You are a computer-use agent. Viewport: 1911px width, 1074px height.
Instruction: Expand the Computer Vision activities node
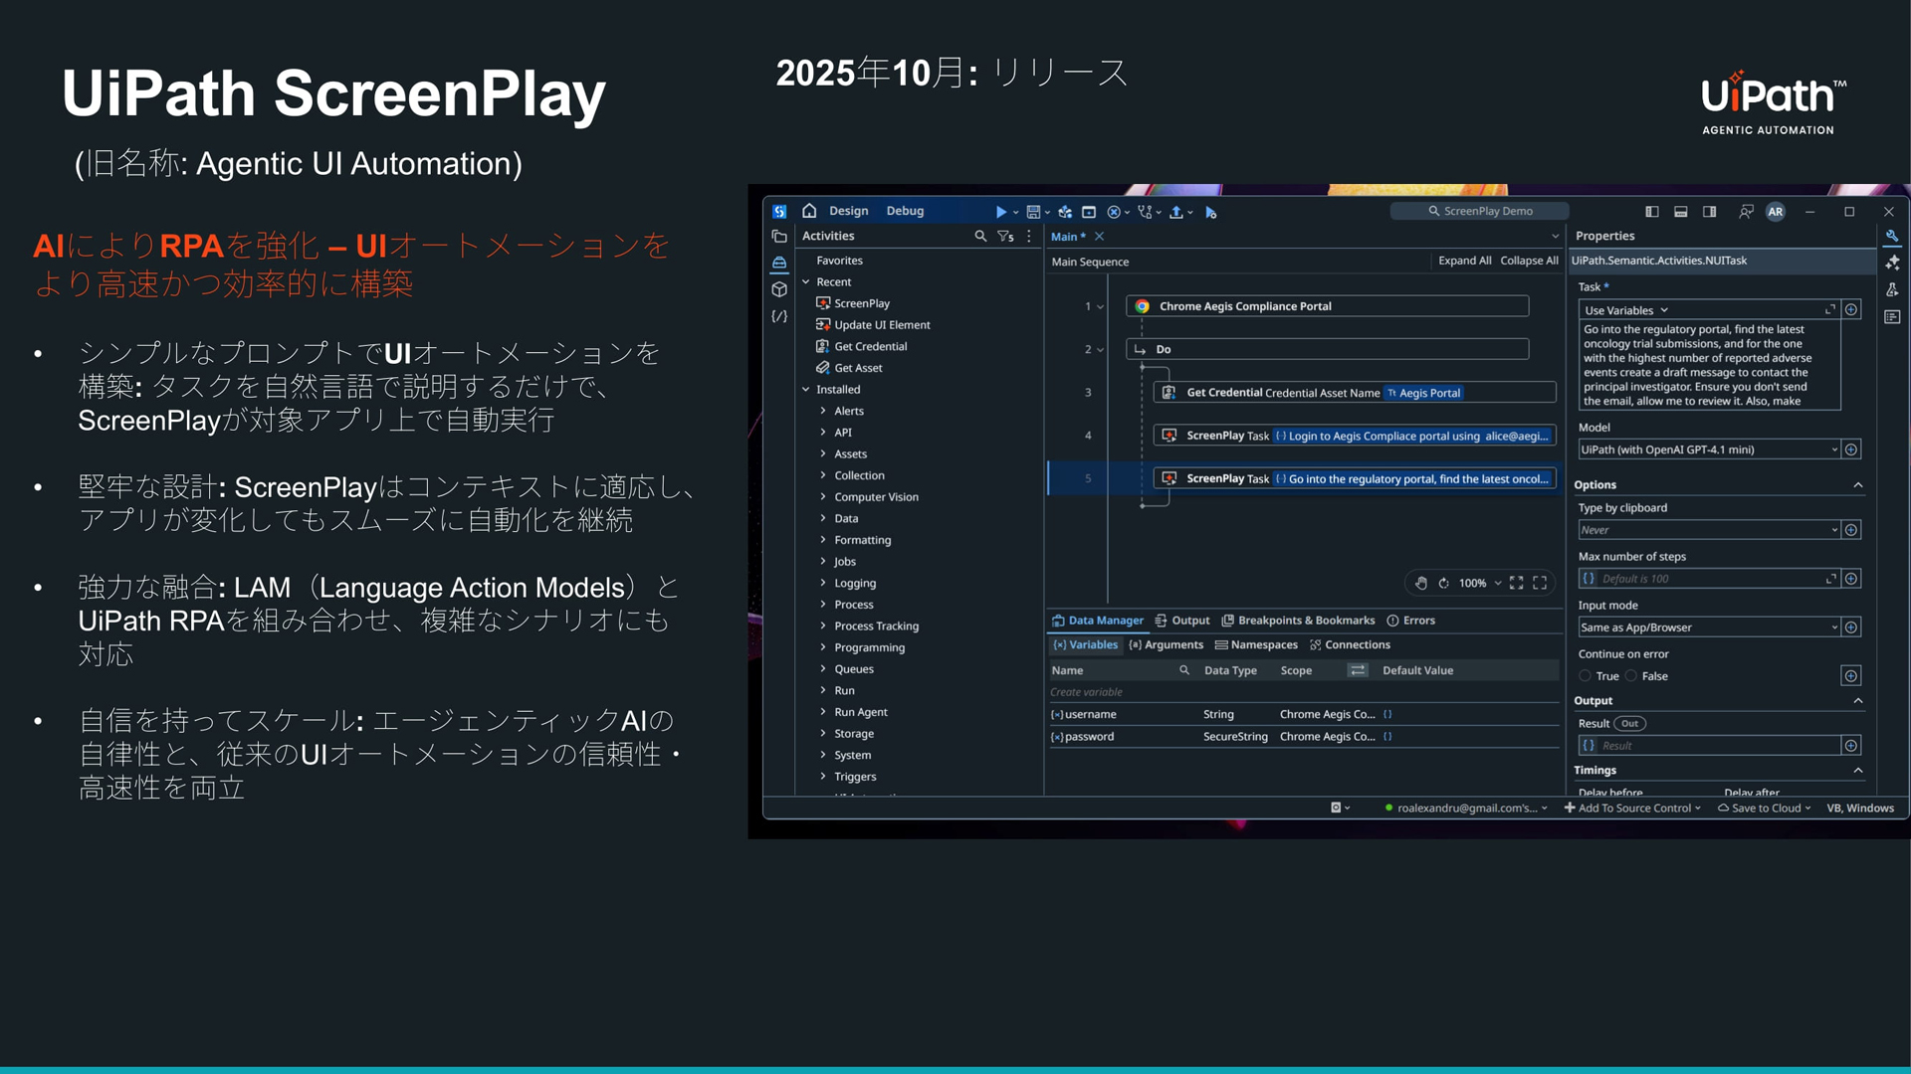coord(823,497)
